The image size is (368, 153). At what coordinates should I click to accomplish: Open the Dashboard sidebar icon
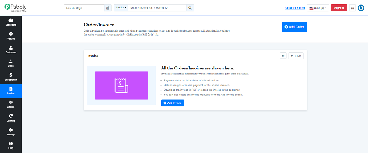11,20
